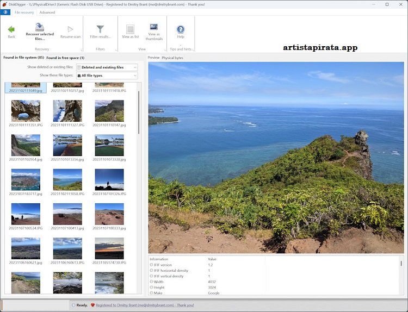Image resolution: width=408 pixels, height=312 pixels.
Task: Switch to View as list
Action: click(130, 29)
